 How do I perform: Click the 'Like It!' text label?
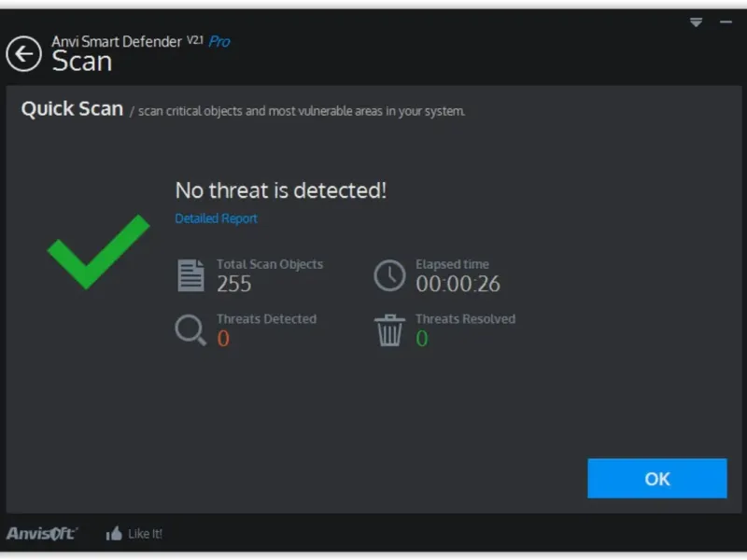[145, 534]
